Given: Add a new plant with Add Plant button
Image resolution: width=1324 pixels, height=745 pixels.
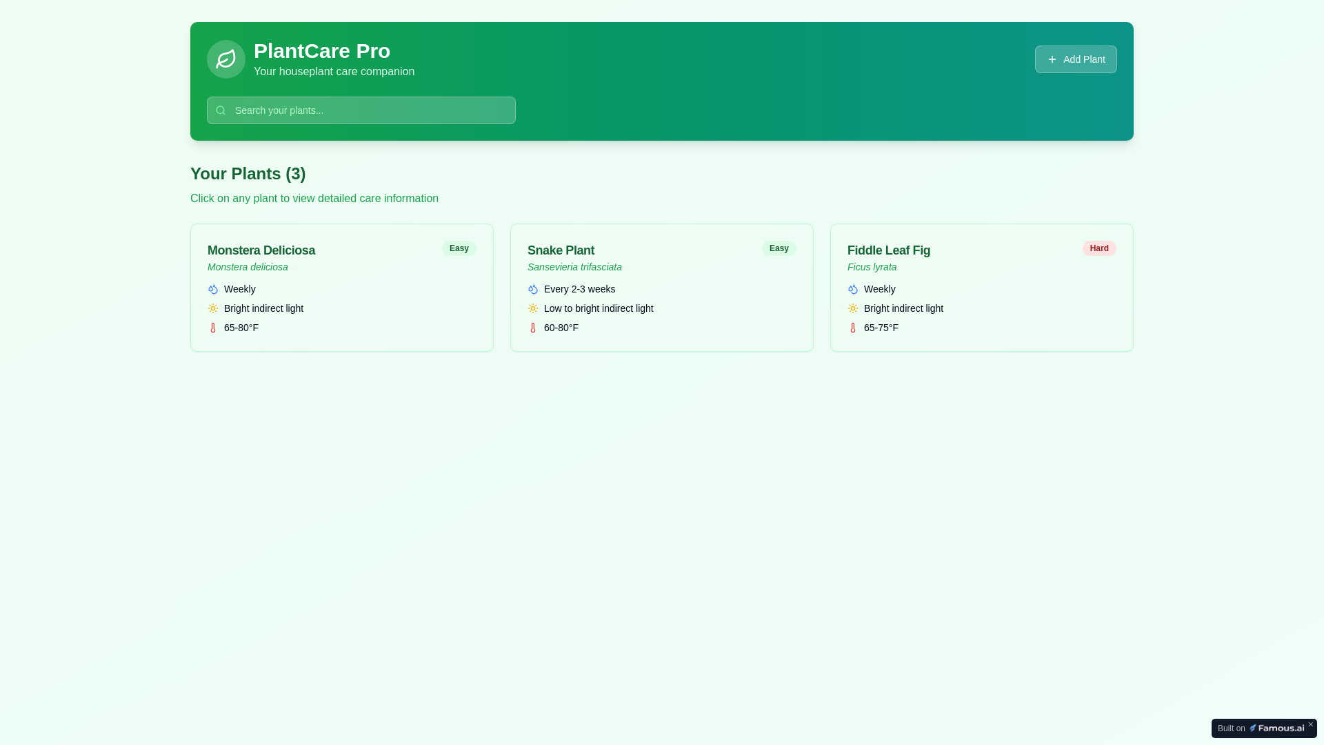Looking at the screenshot, I should click(1076, 59).
